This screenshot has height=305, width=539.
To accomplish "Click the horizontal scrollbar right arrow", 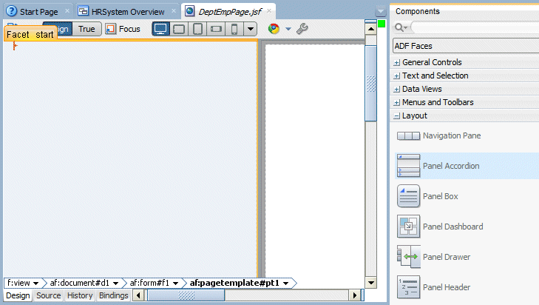I will (355, 295).
